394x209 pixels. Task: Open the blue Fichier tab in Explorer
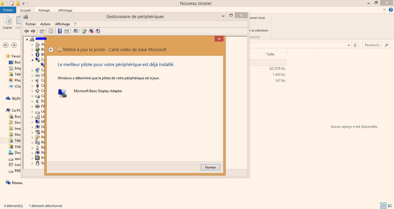pos(8,10)
